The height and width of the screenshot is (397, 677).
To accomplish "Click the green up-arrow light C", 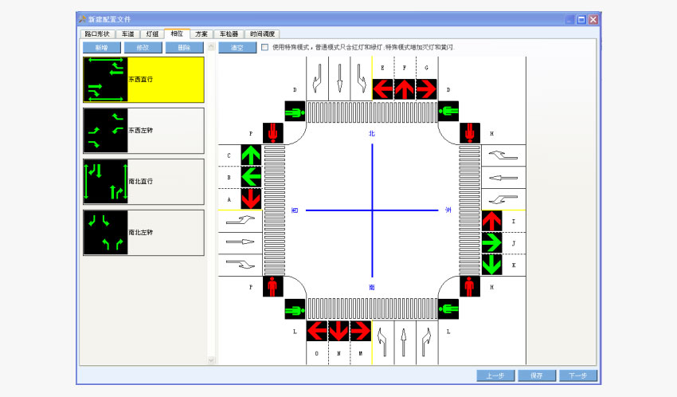I will point(251,155).
